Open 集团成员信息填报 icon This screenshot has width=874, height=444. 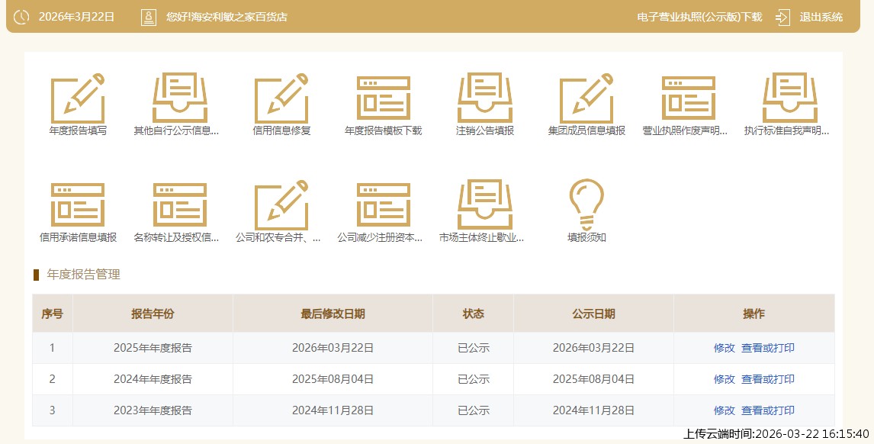pos(586,98)
